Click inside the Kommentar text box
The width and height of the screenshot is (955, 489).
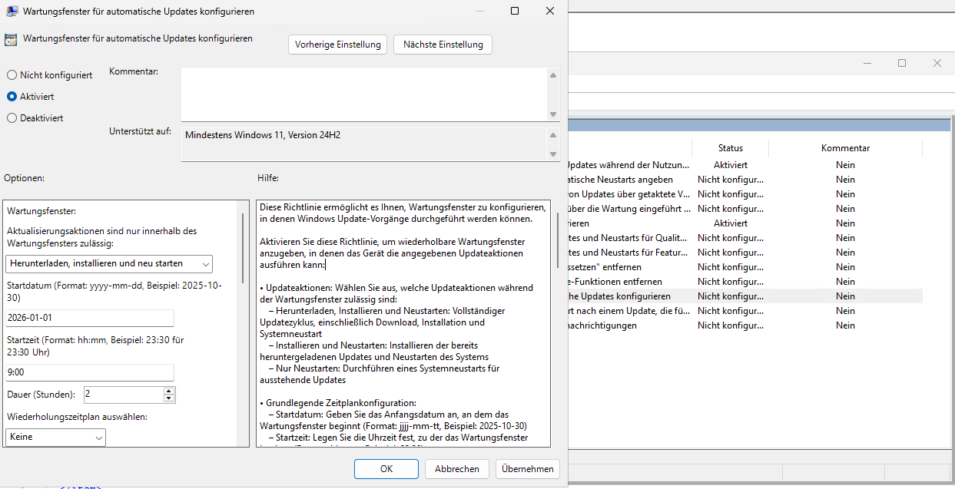364,94
